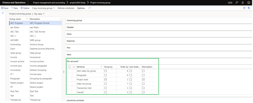Image resolution: width=253 pixels, height=103 pixels.
Task: Open the Options tab
Action: pyautogui.click(x=81, y=8)
